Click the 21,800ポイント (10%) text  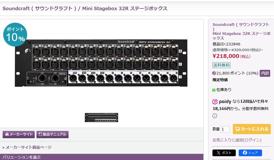tap(237, 73)
